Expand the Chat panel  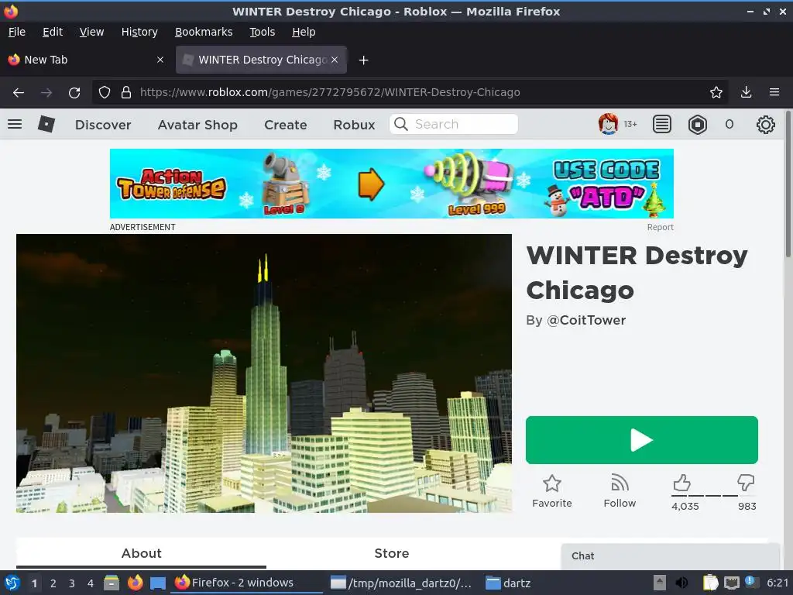pyautogui.click(x=670, y=556)
